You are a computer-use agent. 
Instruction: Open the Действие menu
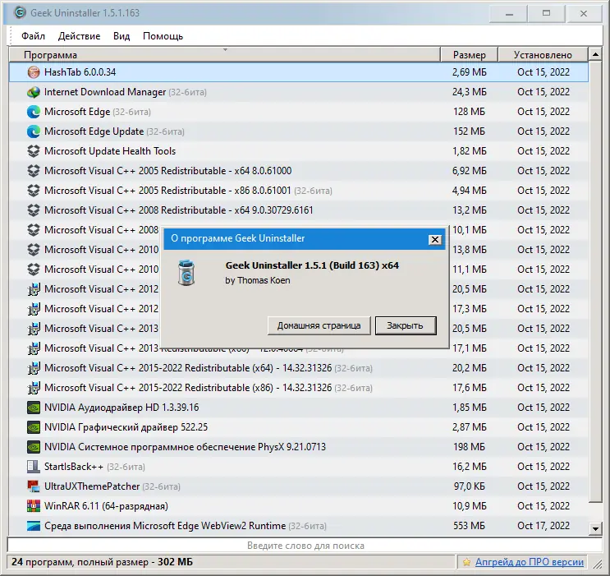point(79,36)
